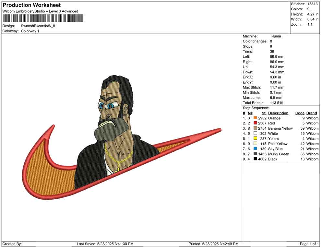This screenshot has width=321, height=247.
Task: Click the 'Right:' label
Action: coord(247,62)
